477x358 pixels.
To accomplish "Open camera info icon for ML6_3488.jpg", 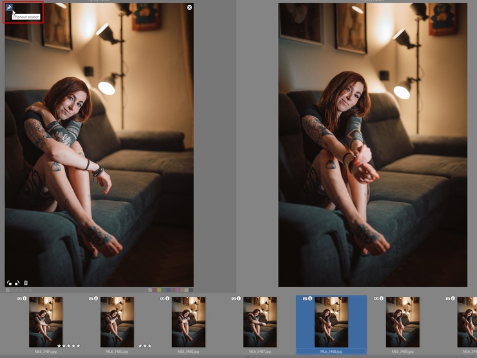I will (x=305, y=298).
